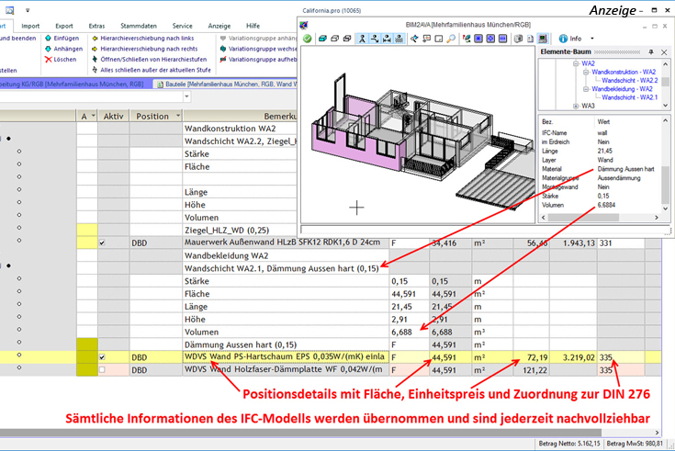Open the Stammdaten menu
The width and height of the screenshot is (675, 451).
coord(141,27)
